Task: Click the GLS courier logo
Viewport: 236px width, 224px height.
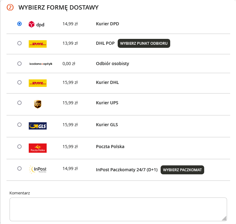Action: [38, 126]
